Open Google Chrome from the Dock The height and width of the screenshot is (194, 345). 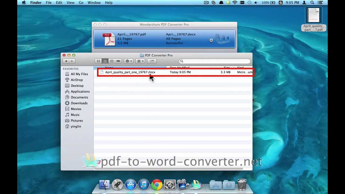(157, 185)
